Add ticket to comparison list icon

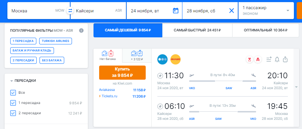click(x=269, y=60)
